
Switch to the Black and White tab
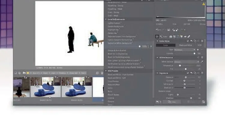[x=185, y=45]
